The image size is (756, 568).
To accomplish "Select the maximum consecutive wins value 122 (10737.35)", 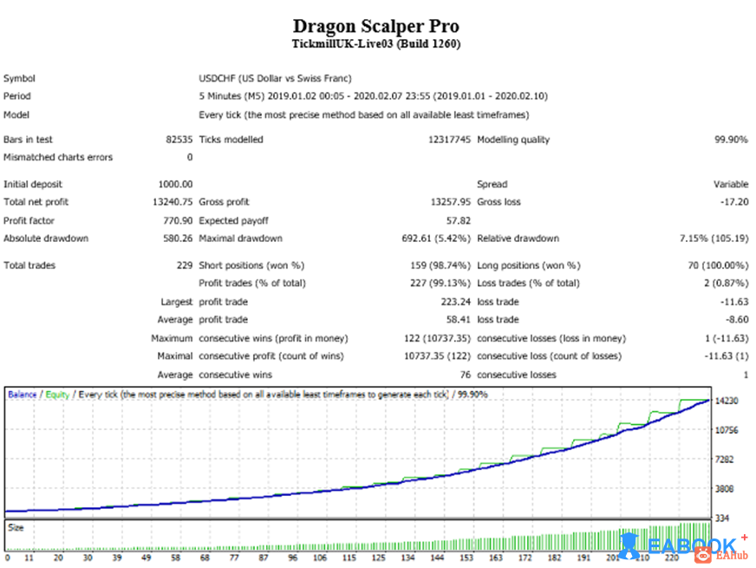I will (x=437, y=338).
